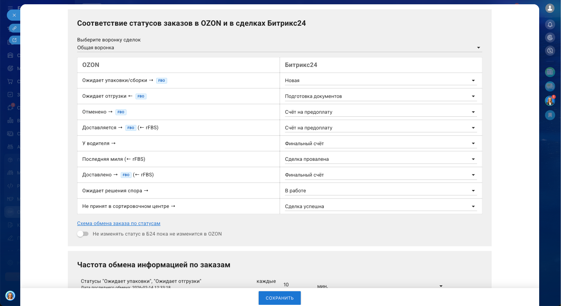
Task: Open the user profile icon at top right
Action: pyautogui.click(x=550, y=8)
